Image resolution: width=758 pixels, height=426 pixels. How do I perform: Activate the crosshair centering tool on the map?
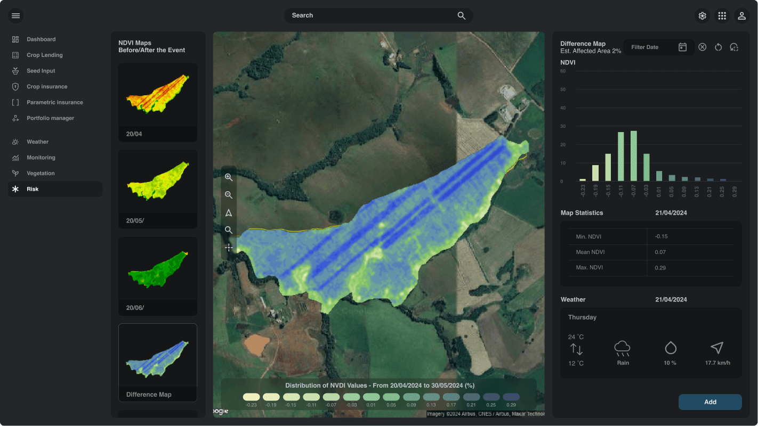(229, 248)
